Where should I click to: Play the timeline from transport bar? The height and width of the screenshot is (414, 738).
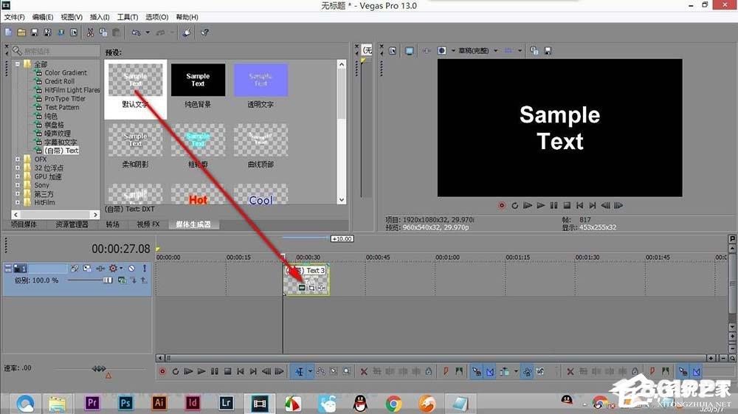click(201, 372)
